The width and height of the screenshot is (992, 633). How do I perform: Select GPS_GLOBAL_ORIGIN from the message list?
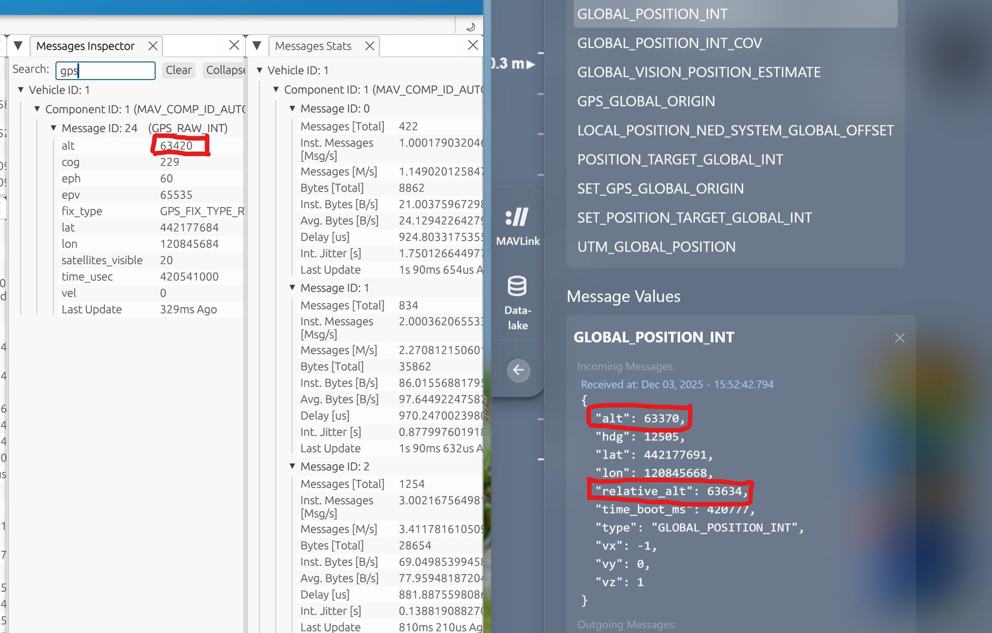pos(646,101)
